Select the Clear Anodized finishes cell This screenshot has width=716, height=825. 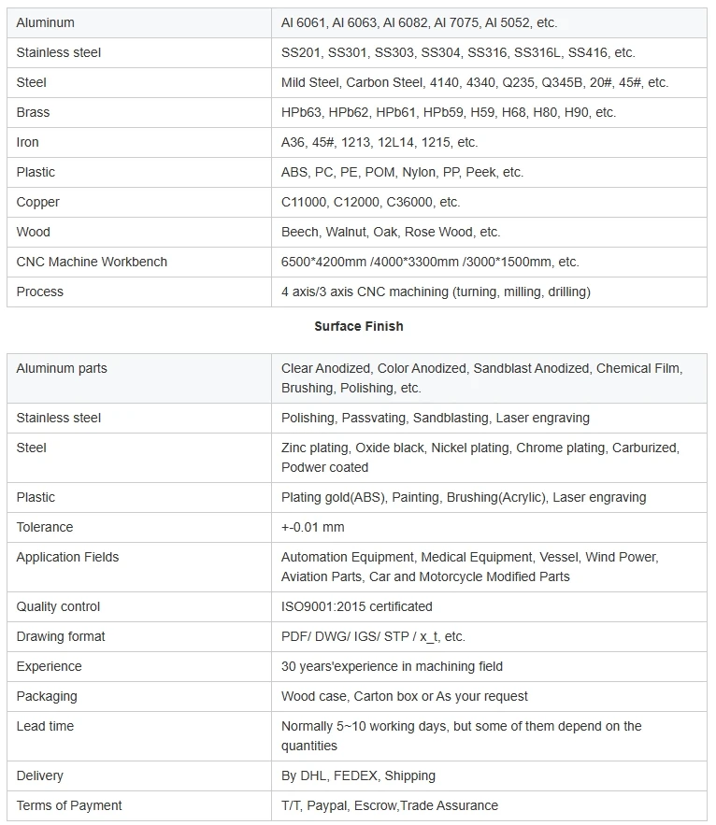(489, 378)
